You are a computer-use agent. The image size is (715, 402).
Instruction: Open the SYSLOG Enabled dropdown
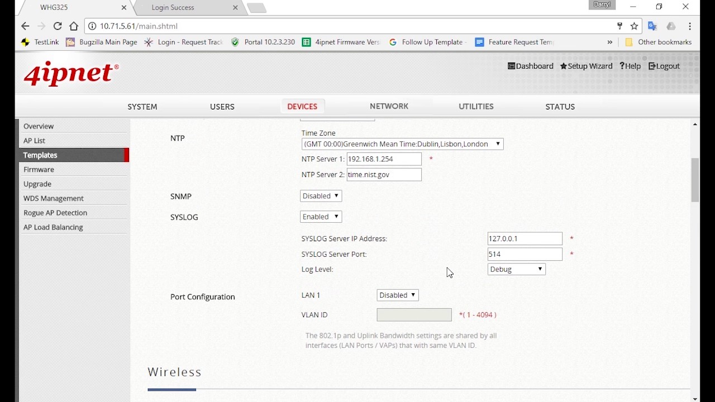pos(321,217)
